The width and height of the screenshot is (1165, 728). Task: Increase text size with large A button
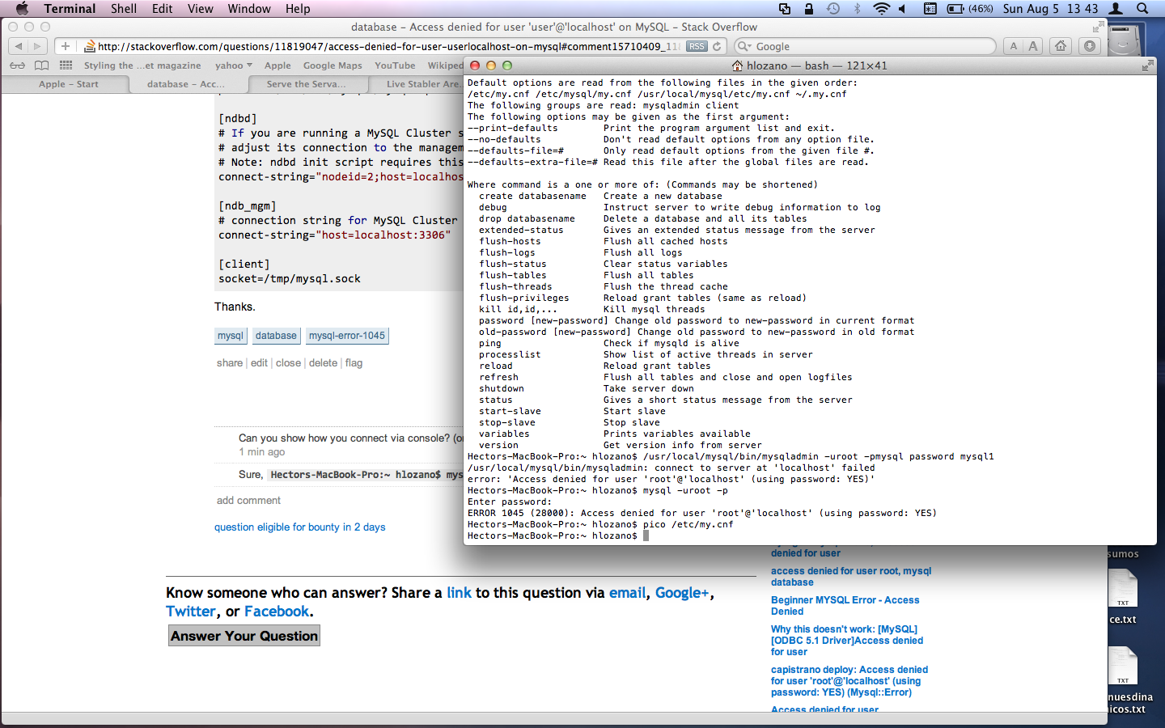click(1032, 46)
